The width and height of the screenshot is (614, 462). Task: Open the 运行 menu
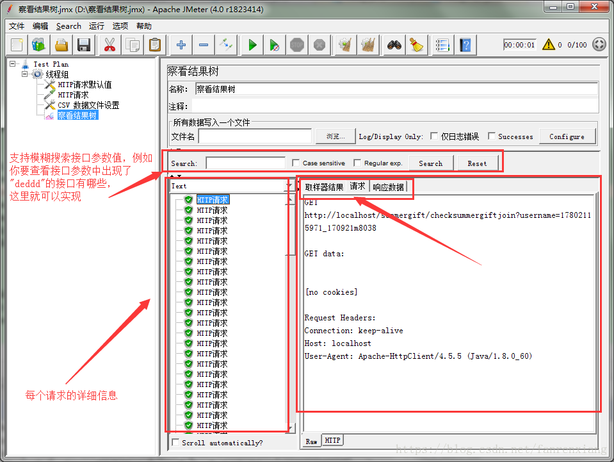(96, 26)
